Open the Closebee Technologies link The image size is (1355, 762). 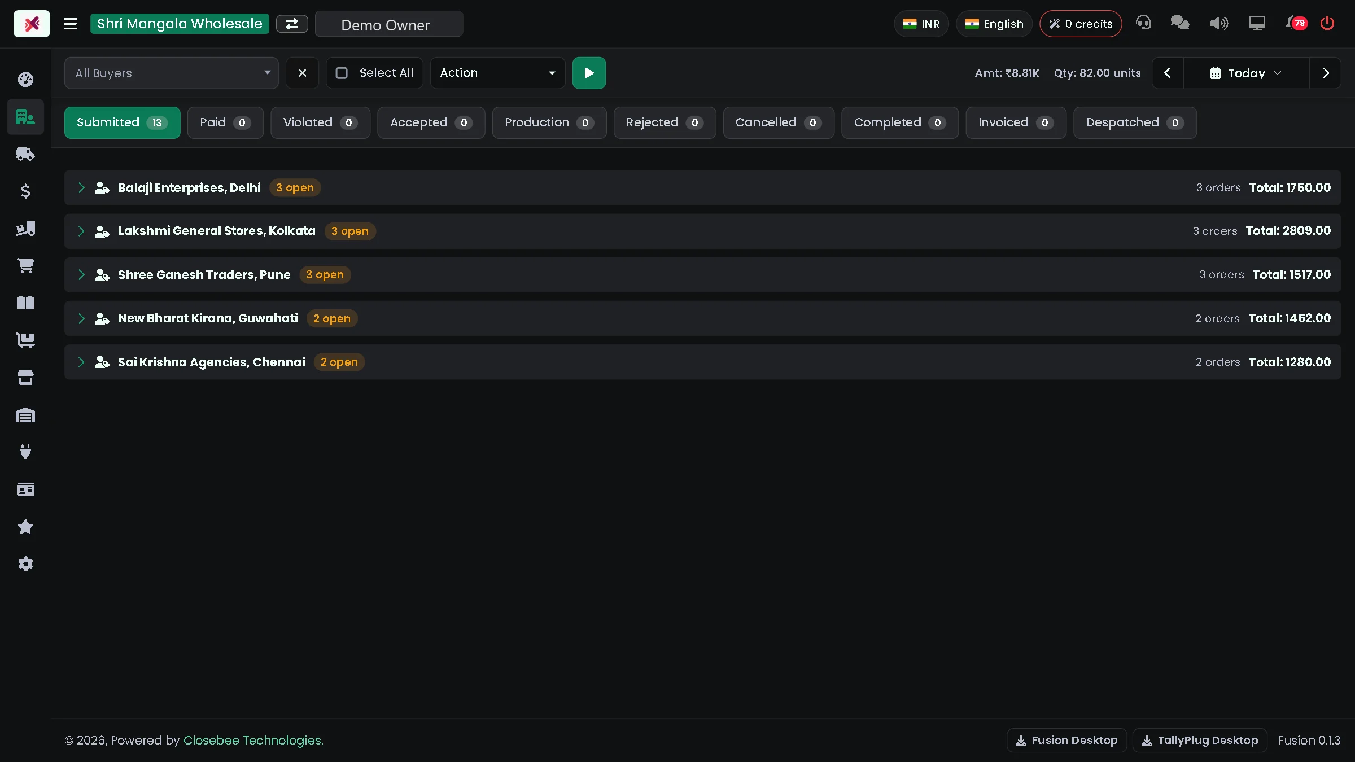click(x=253, y=740)
